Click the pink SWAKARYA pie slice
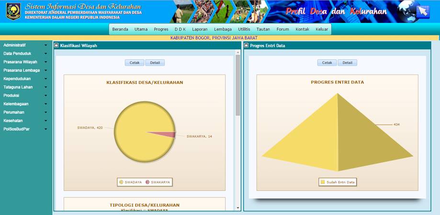 169,134
